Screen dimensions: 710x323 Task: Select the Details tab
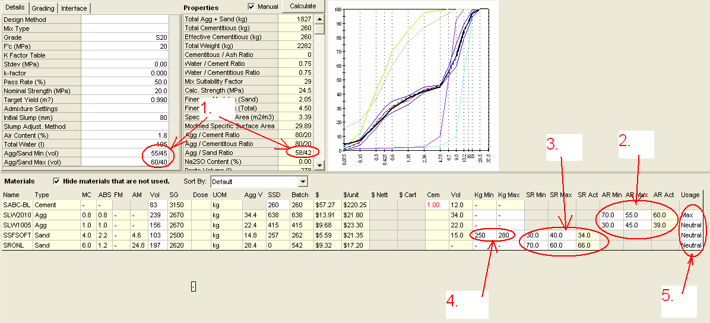tap(15, 8)
